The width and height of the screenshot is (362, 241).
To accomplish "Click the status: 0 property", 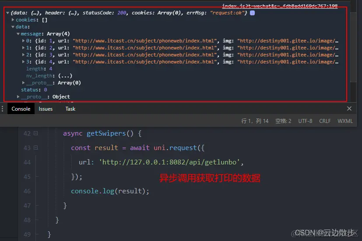I will pos(34,90).
